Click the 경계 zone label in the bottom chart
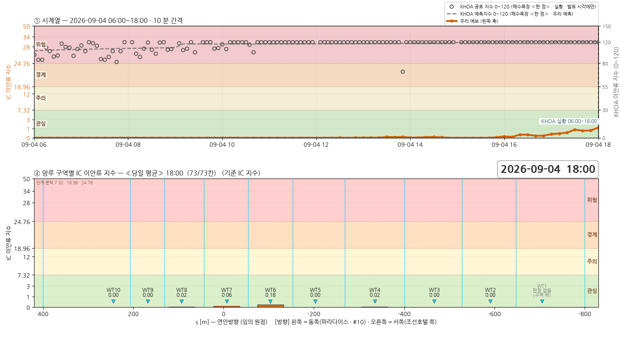The height and width of the screenshot is (347, 620). pos(592,235)
